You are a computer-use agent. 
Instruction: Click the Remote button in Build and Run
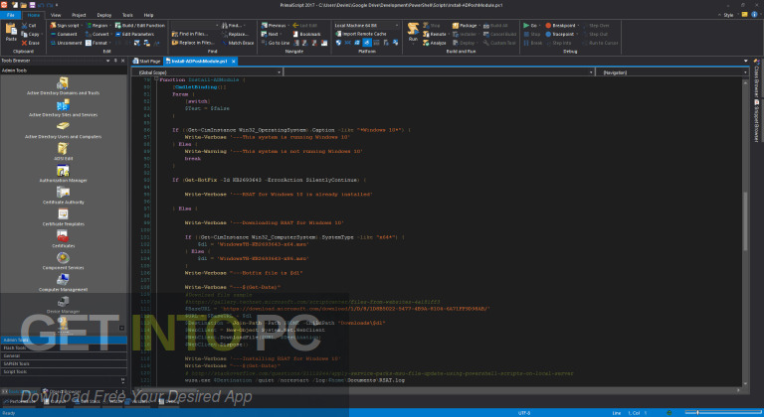pyautogui.click(x=435, y=34)
